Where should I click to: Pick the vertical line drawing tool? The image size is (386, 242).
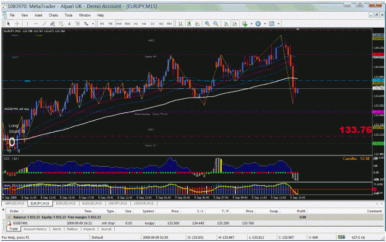coord(27,23)
